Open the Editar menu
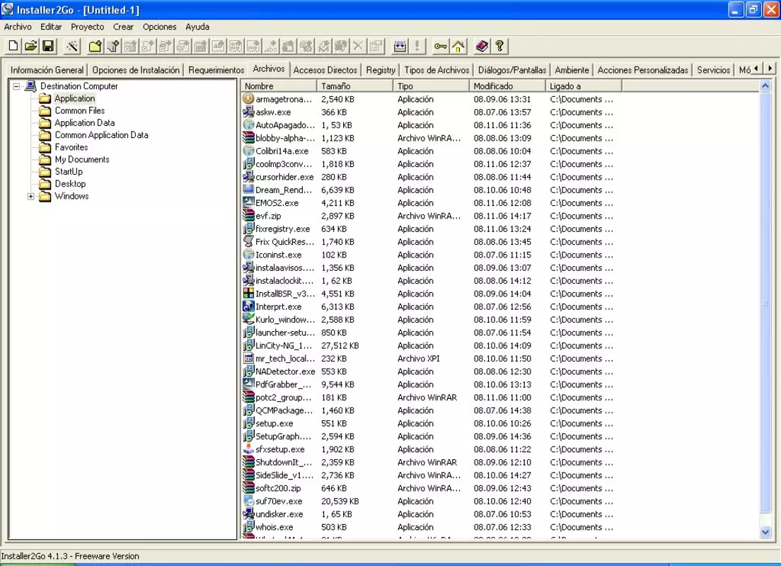This screenshot has width=781, height=566. (x=52, y=27)
